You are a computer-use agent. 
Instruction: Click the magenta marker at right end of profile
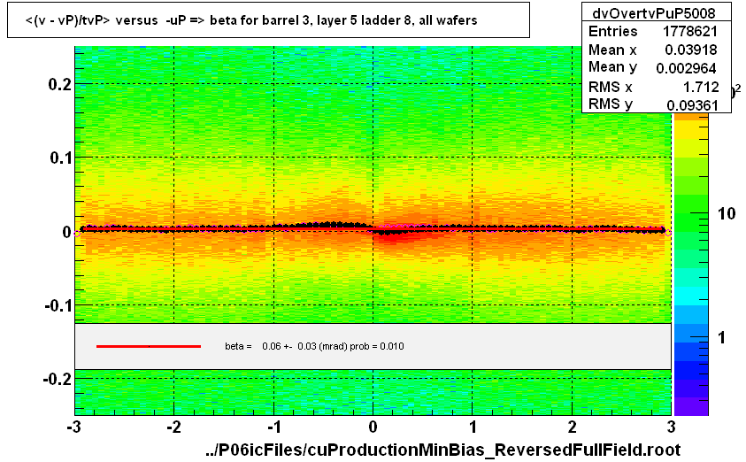(668, 233)
